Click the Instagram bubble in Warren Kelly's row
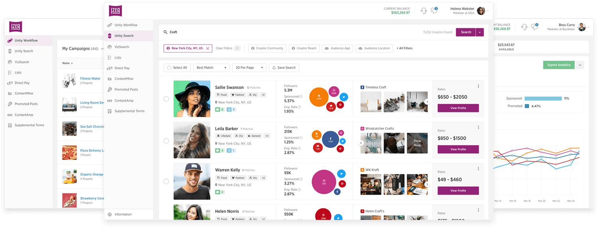Viewport: 598px width, 228px height. 324,182
